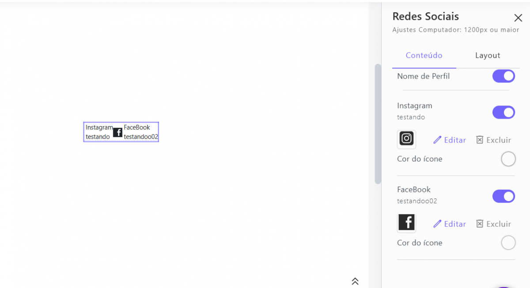
Task: Switch to the Conteúdo tab
Action: click(424, 56)
